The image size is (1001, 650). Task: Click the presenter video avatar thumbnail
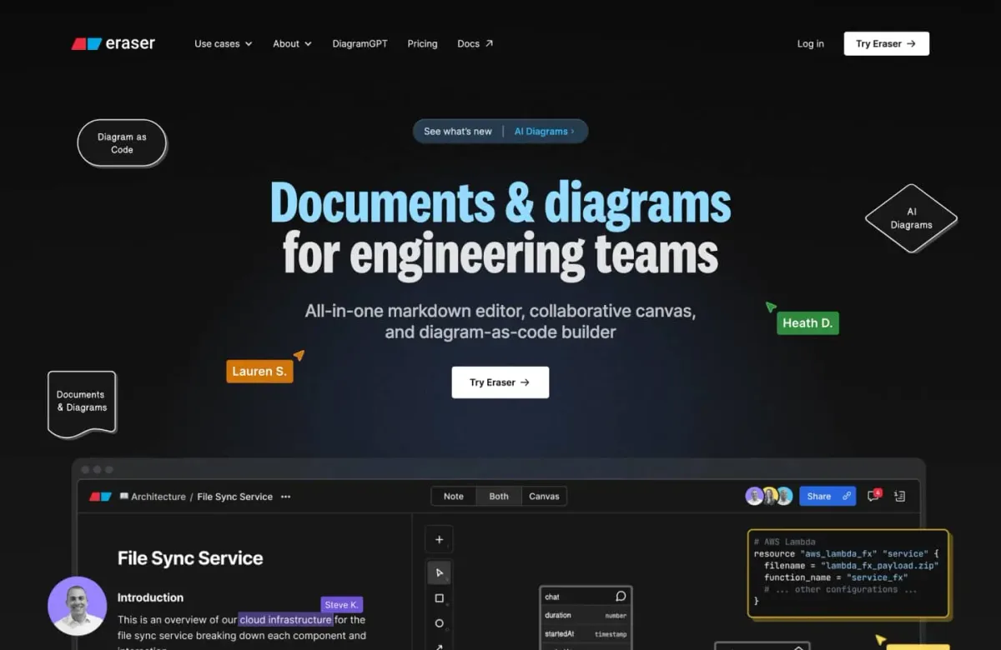click(78, 606)
